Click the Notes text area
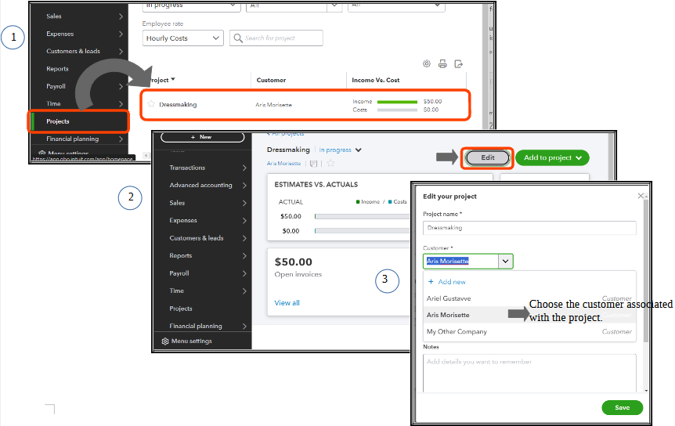This screenshot has height=426, width=675. click(529, 373)
